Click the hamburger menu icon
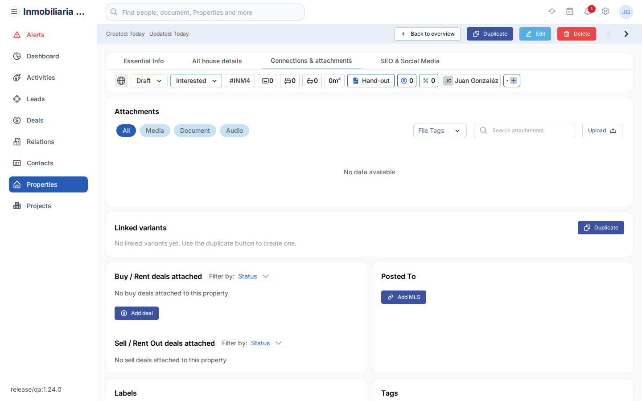Image resolution: width=642 pixels, height=401 pixels. click(14, 12)
